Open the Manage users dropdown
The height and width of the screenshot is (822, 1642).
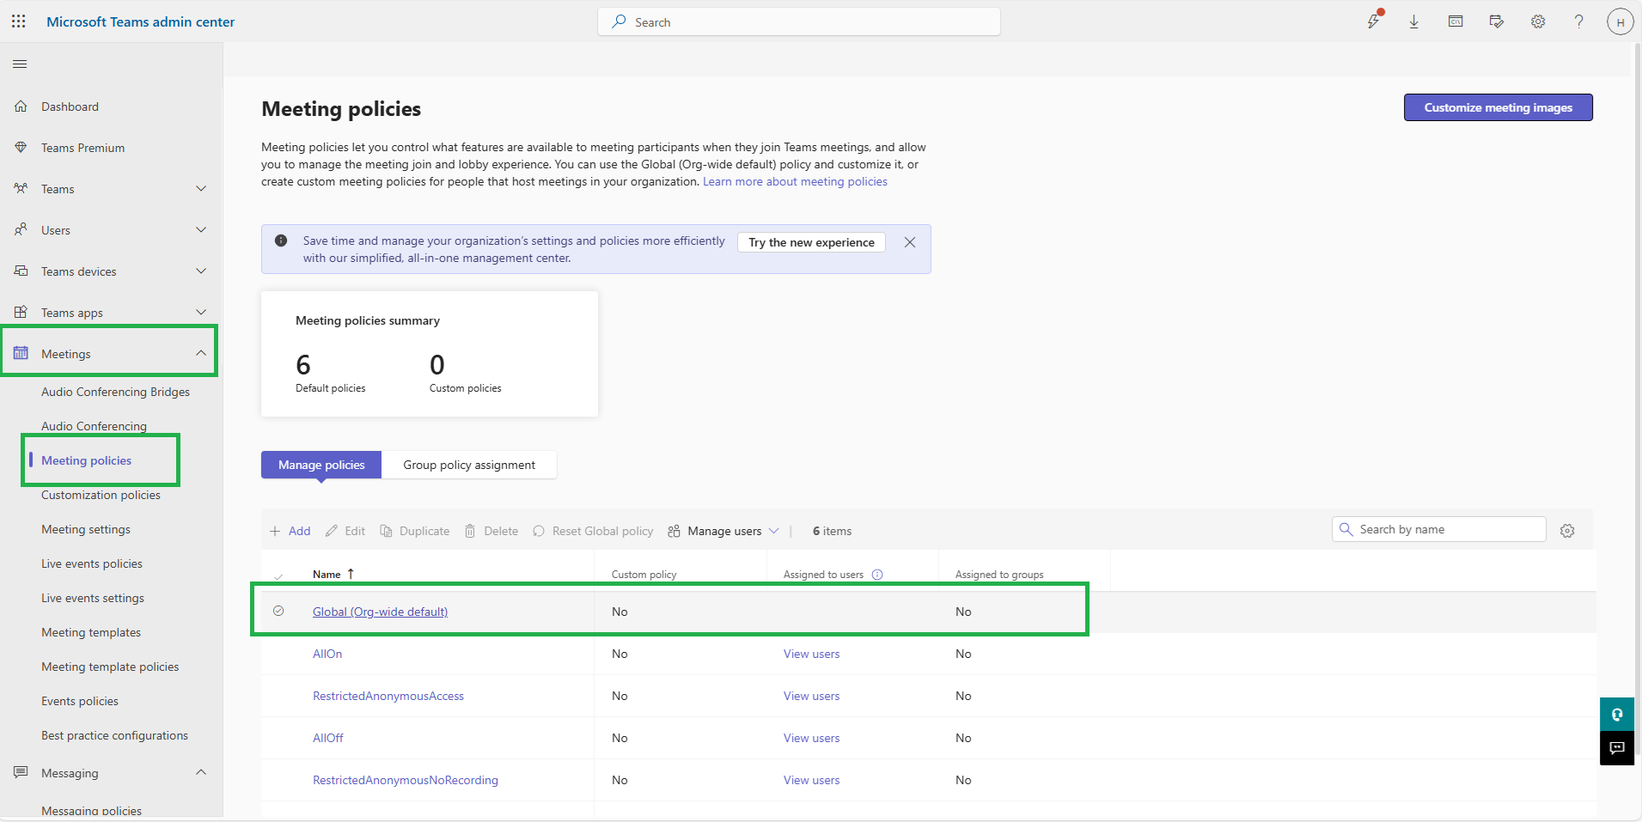tap(724, 531)
